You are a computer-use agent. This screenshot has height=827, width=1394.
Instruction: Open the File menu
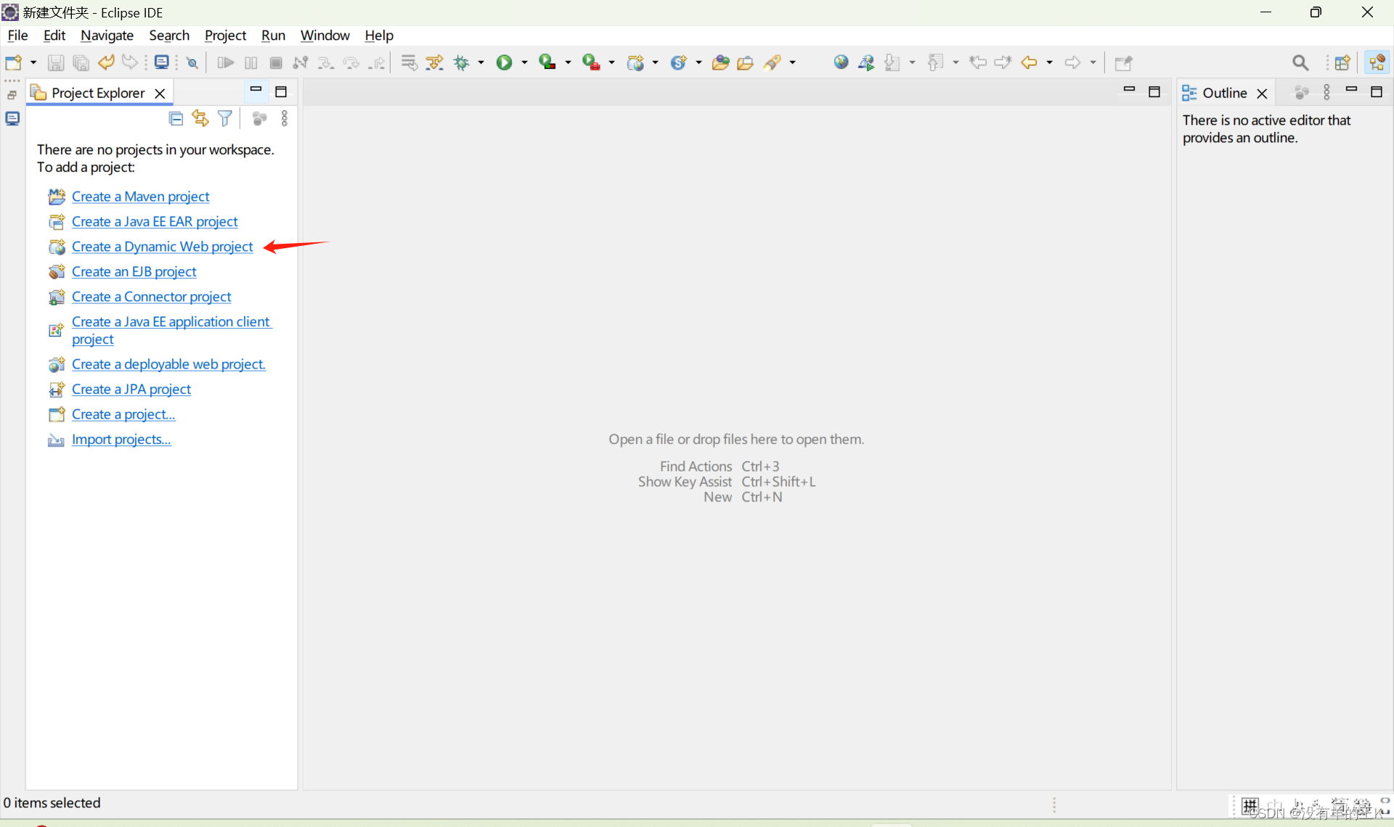click(17, 36)
